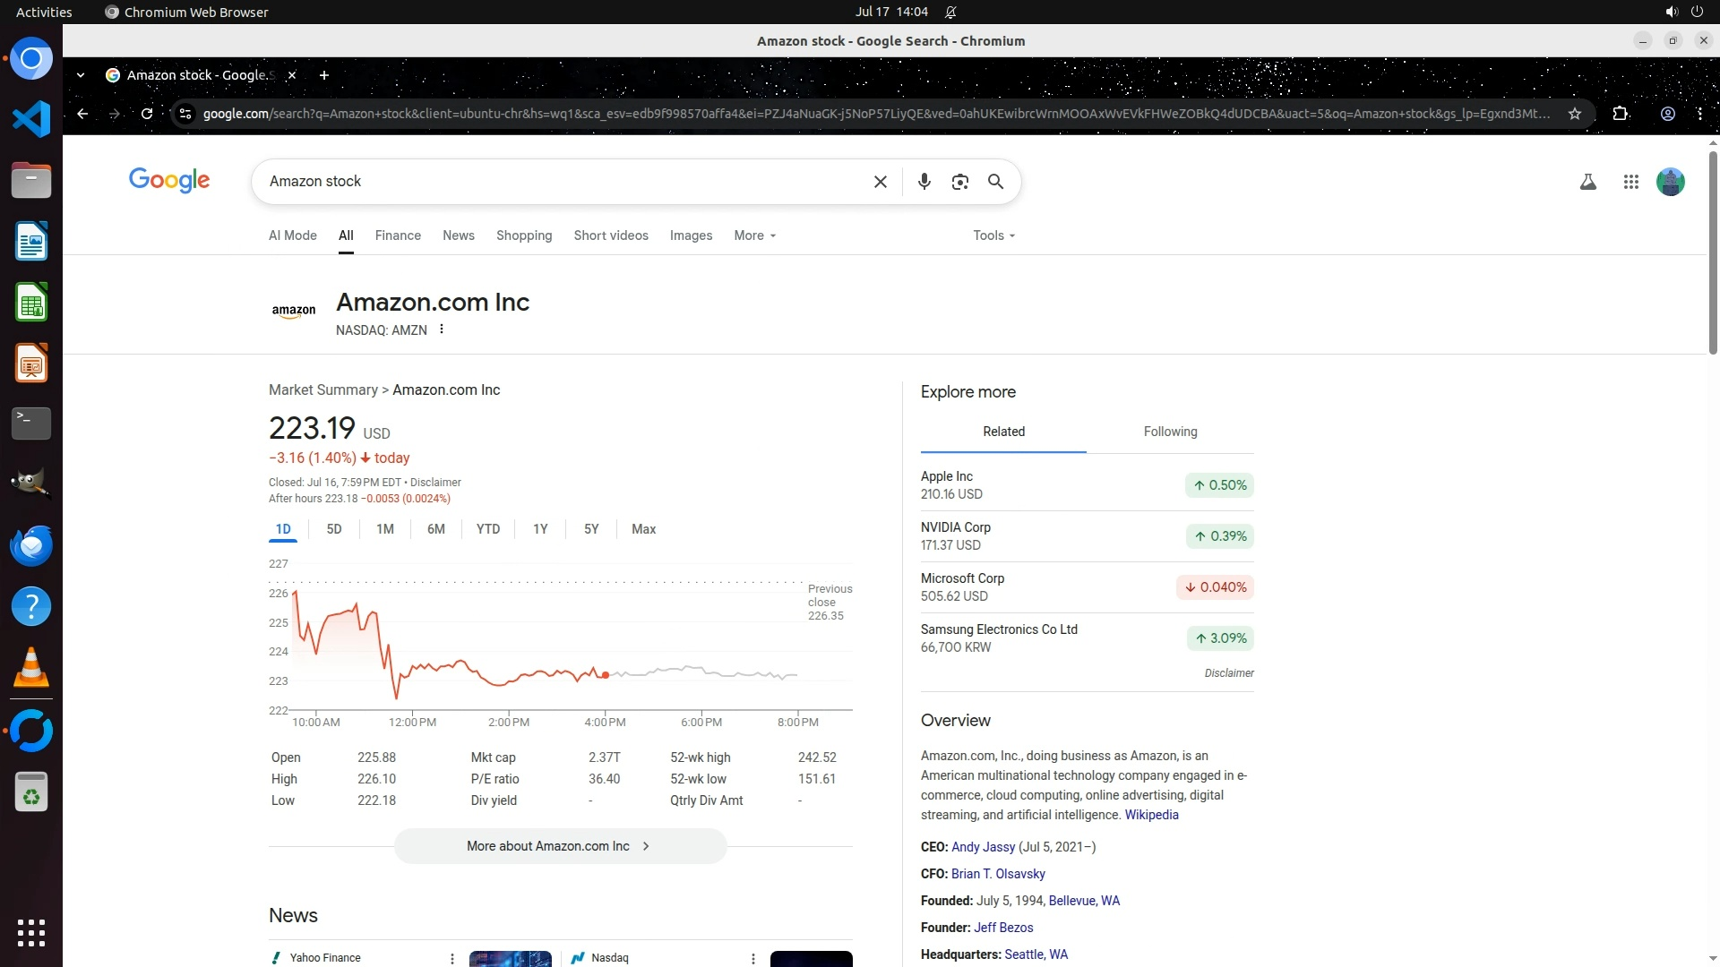1720x967 pixels.
Task: Switch to the Finance search tab
Action: [x=397, y=235]
